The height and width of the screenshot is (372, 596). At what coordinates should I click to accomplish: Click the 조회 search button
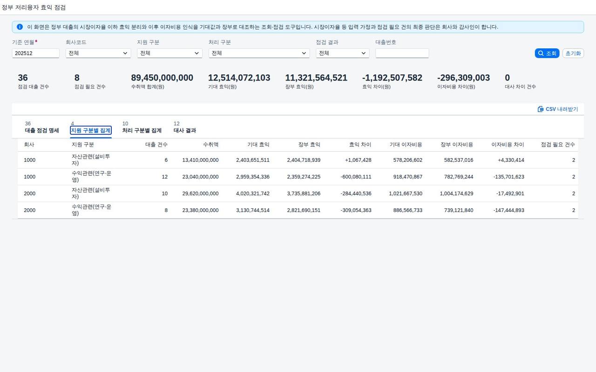[x=547, y=53]
